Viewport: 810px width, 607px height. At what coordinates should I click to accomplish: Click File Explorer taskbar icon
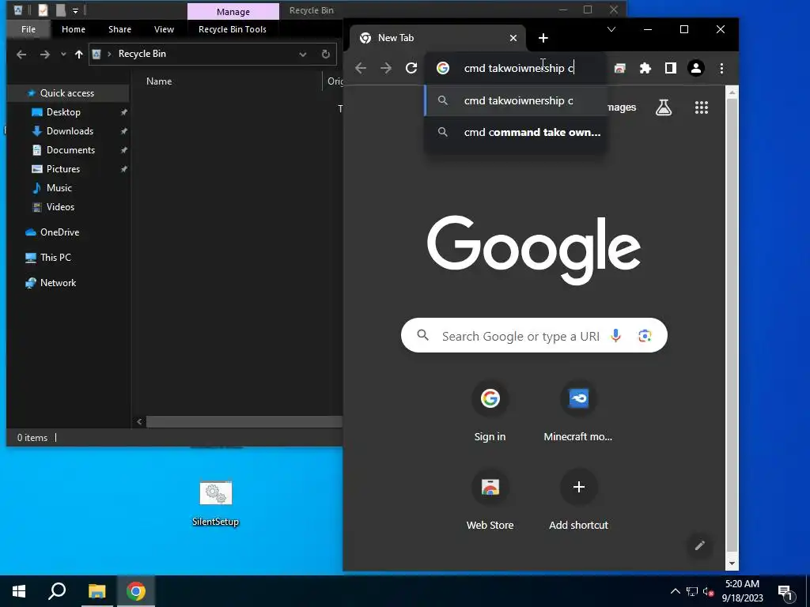click(97, 591)
